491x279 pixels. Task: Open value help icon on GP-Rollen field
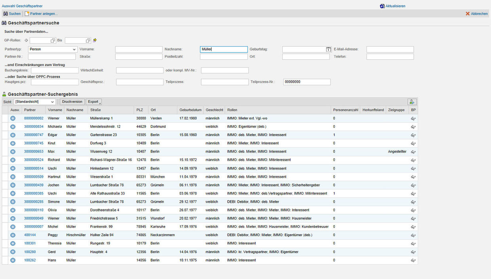53,40
